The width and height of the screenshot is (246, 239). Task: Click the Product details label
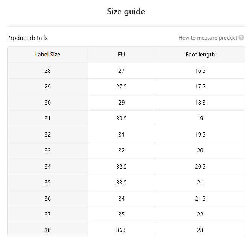pos(27,38)
